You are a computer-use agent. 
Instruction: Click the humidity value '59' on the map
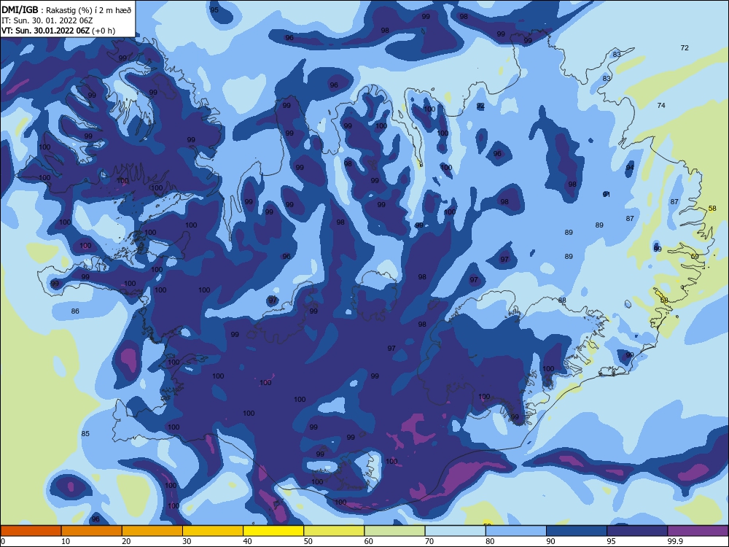[x=695, y=256]
